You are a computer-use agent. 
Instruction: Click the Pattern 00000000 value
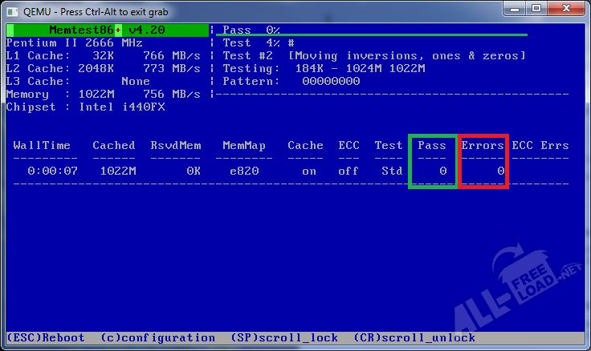click(x=331, y=81)
